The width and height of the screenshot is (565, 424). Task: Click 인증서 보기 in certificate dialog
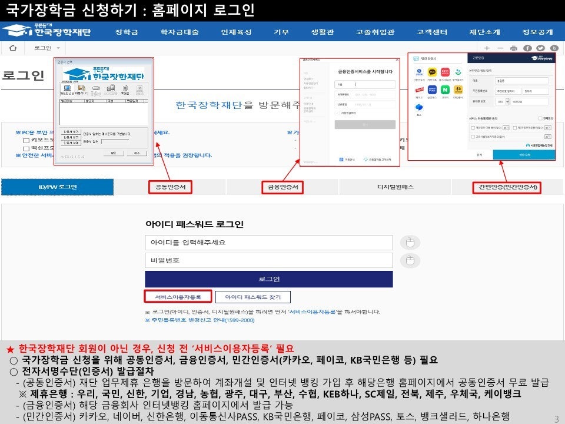tap(71, 132)
